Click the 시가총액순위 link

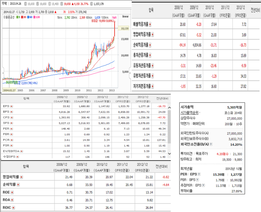coord(189,113)
